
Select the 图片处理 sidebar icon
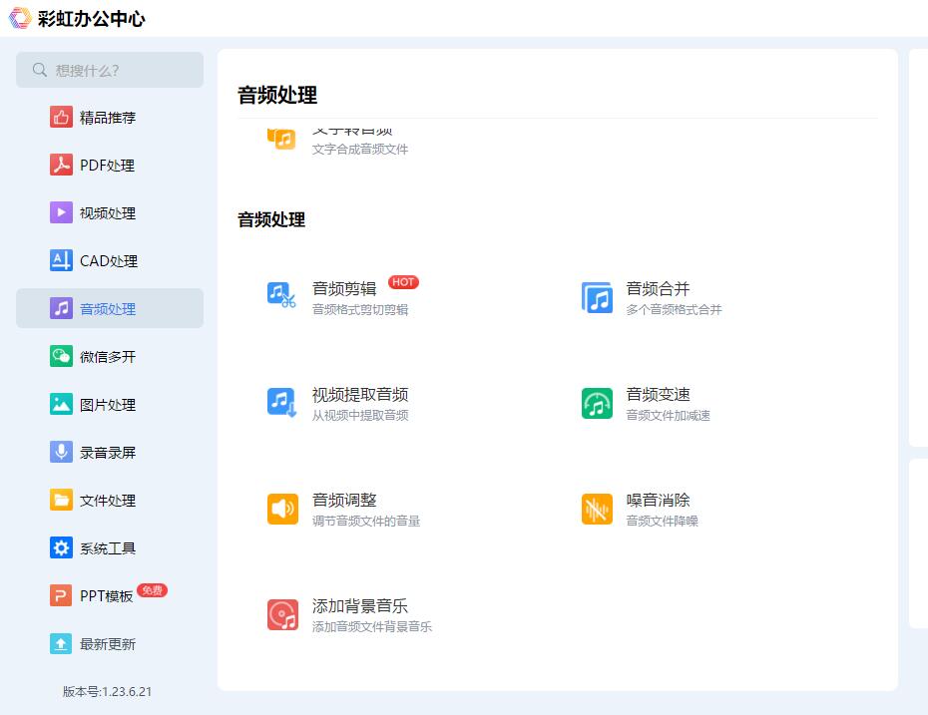point(60,404)
